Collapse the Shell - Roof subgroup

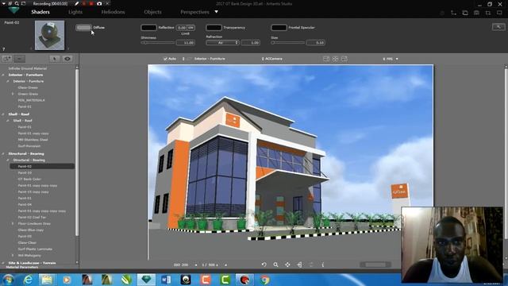(x=8, y=121)
